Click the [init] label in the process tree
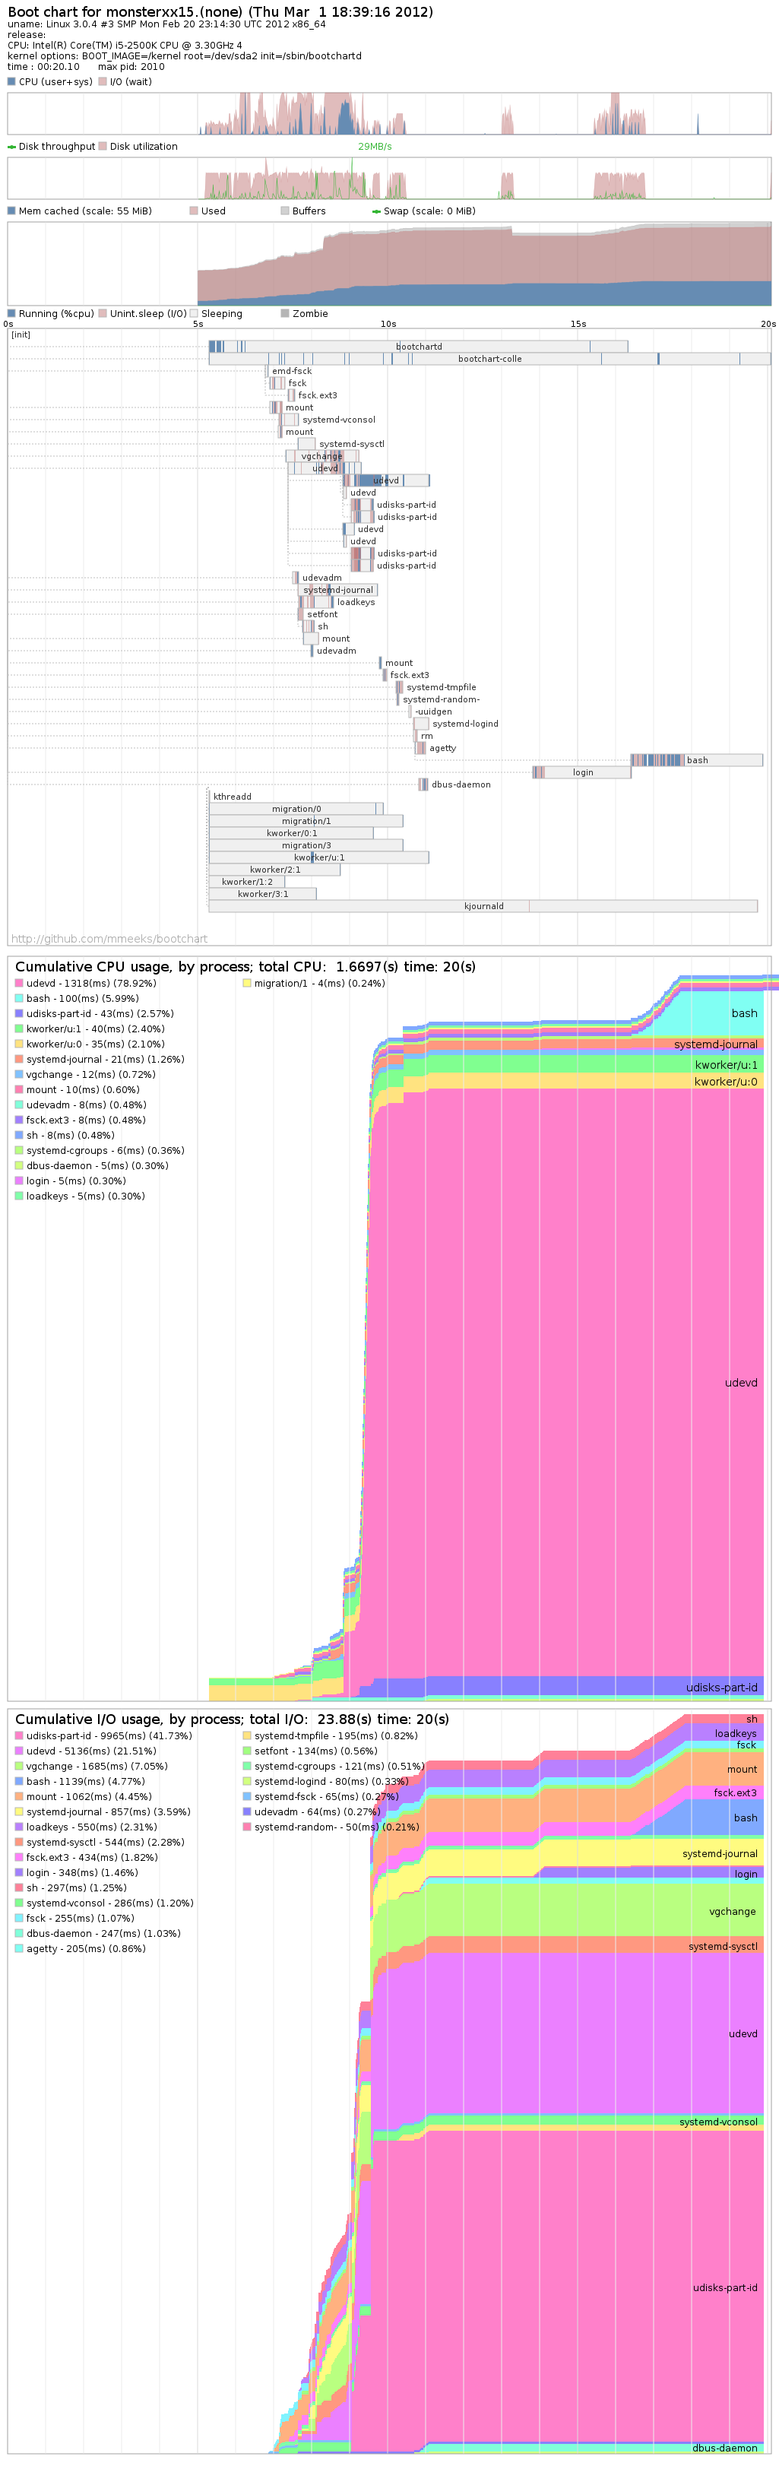This screenshot has height=2469, width=779. pyautogui.click(x=21, y=334)
